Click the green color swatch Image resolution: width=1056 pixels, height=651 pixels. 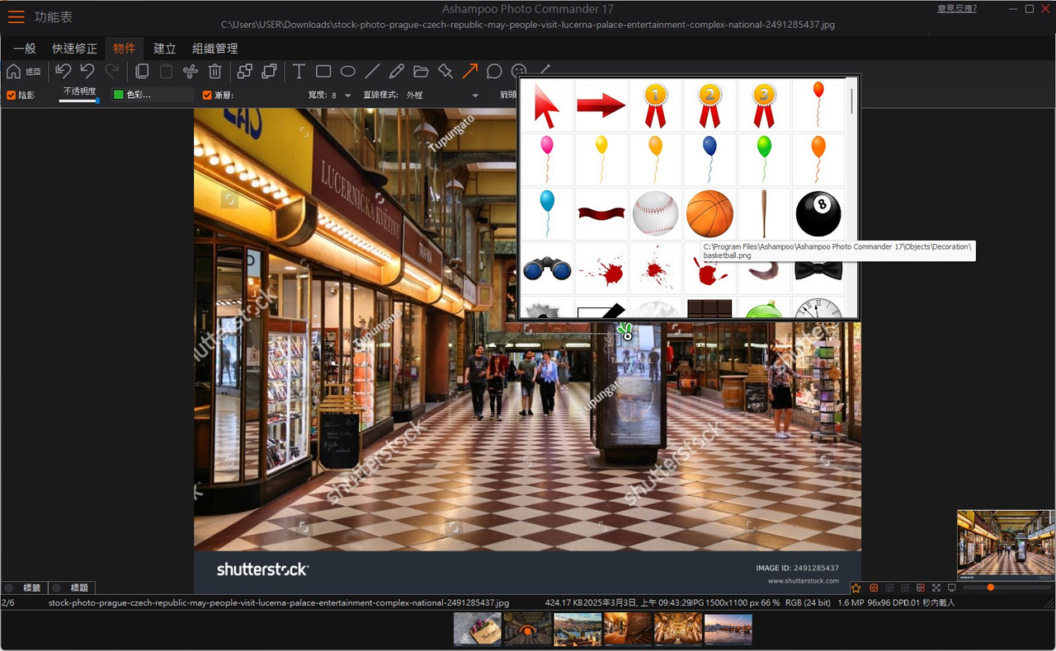[119, 96]
